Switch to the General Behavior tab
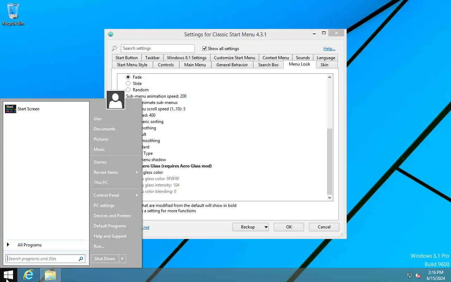This screenshot has height=282, width=451. point(232,65)
